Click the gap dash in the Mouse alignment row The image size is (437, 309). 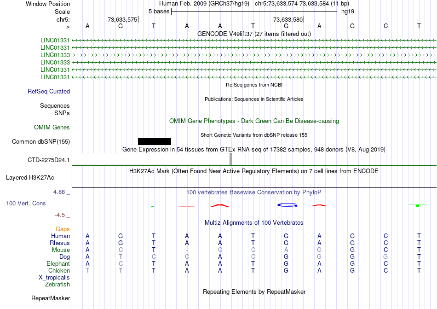187,250
